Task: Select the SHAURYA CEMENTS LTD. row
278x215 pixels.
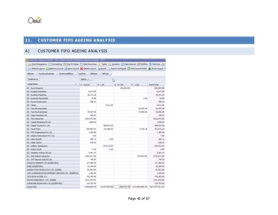Action: (52, 163)
